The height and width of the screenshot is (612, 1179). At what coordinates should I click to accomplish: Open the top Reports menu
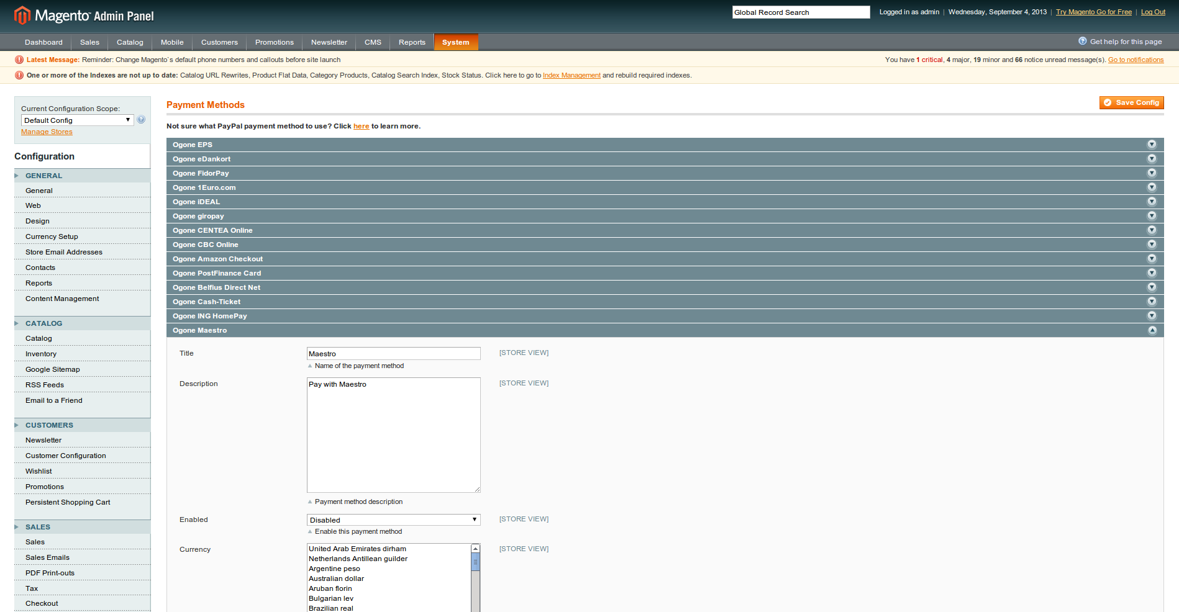(x=412, y=42)
